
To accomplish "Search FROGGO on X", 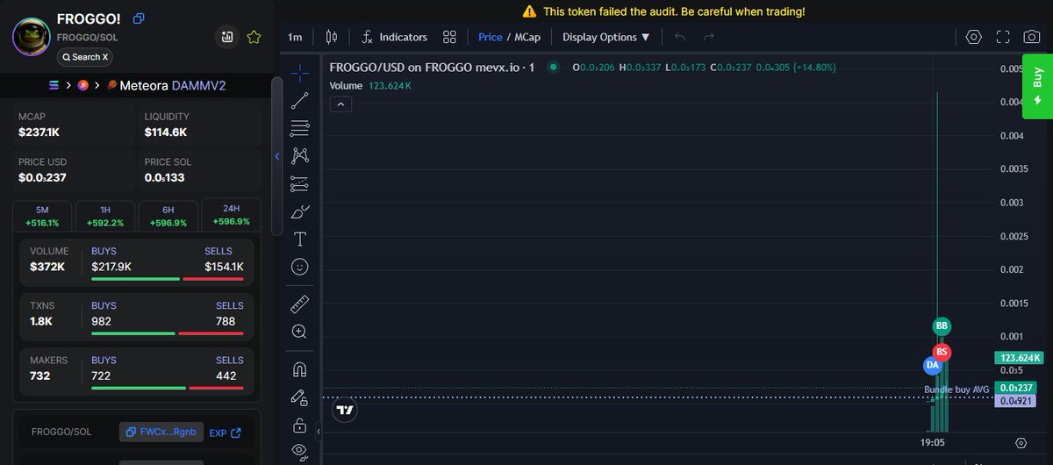I will click(x=85, y=57).
